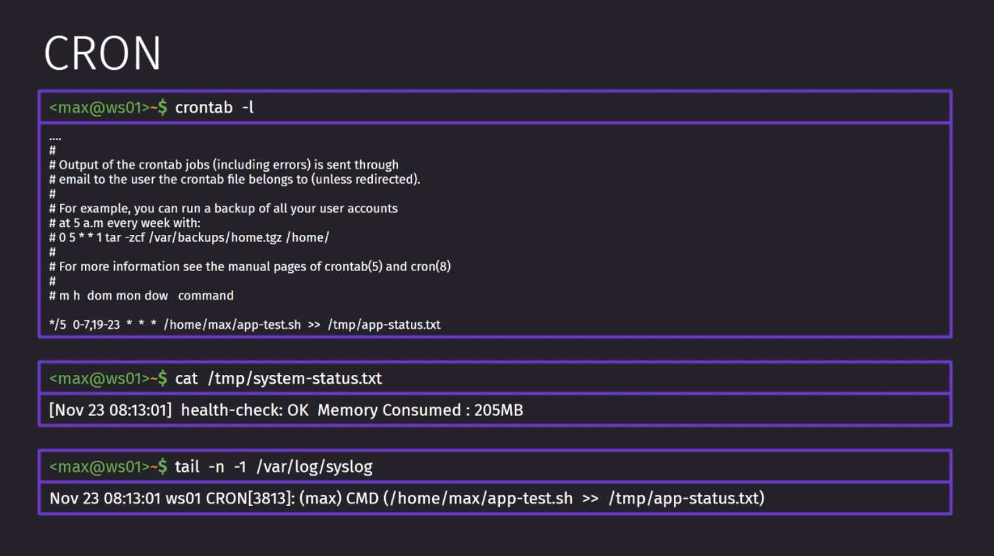Click the tail -n -1 /var/log/syslog command
This screenshot has width=994, height=556.
[273, 467]
